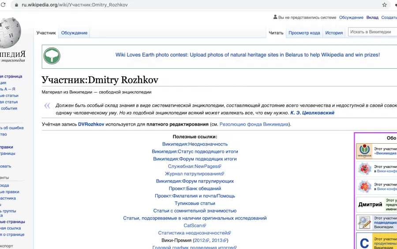Screen dimensions: 397x249
Task: Reload the page with browser refresh icon
Action: 3,4
